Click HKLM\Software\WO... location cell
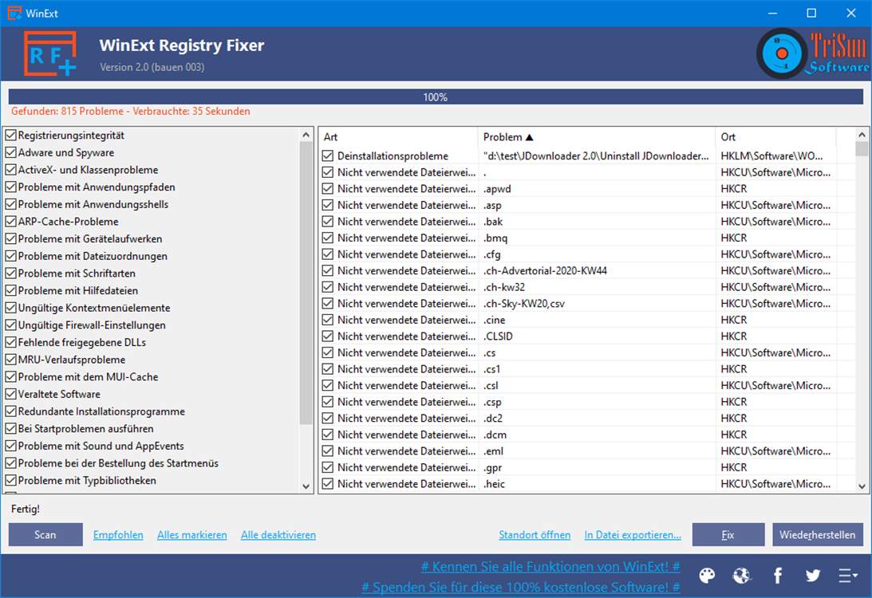The width and height of the screenshot is (872, 598). click(x=771, y=155)
